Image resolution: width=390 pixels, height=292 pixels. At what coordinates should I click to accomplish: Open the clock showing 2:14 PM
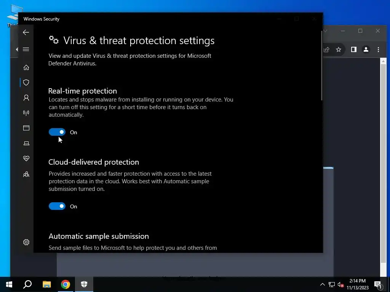point(357,284)
